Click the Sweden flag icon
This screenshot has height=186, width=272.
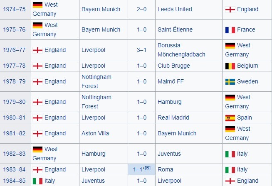coord(230,81)
